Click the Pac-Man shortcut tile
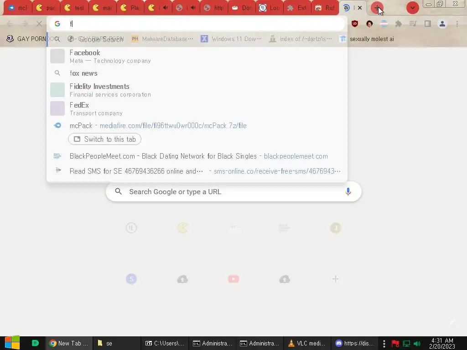This screenshot has width=467, height=350. (x=182, y=228)
